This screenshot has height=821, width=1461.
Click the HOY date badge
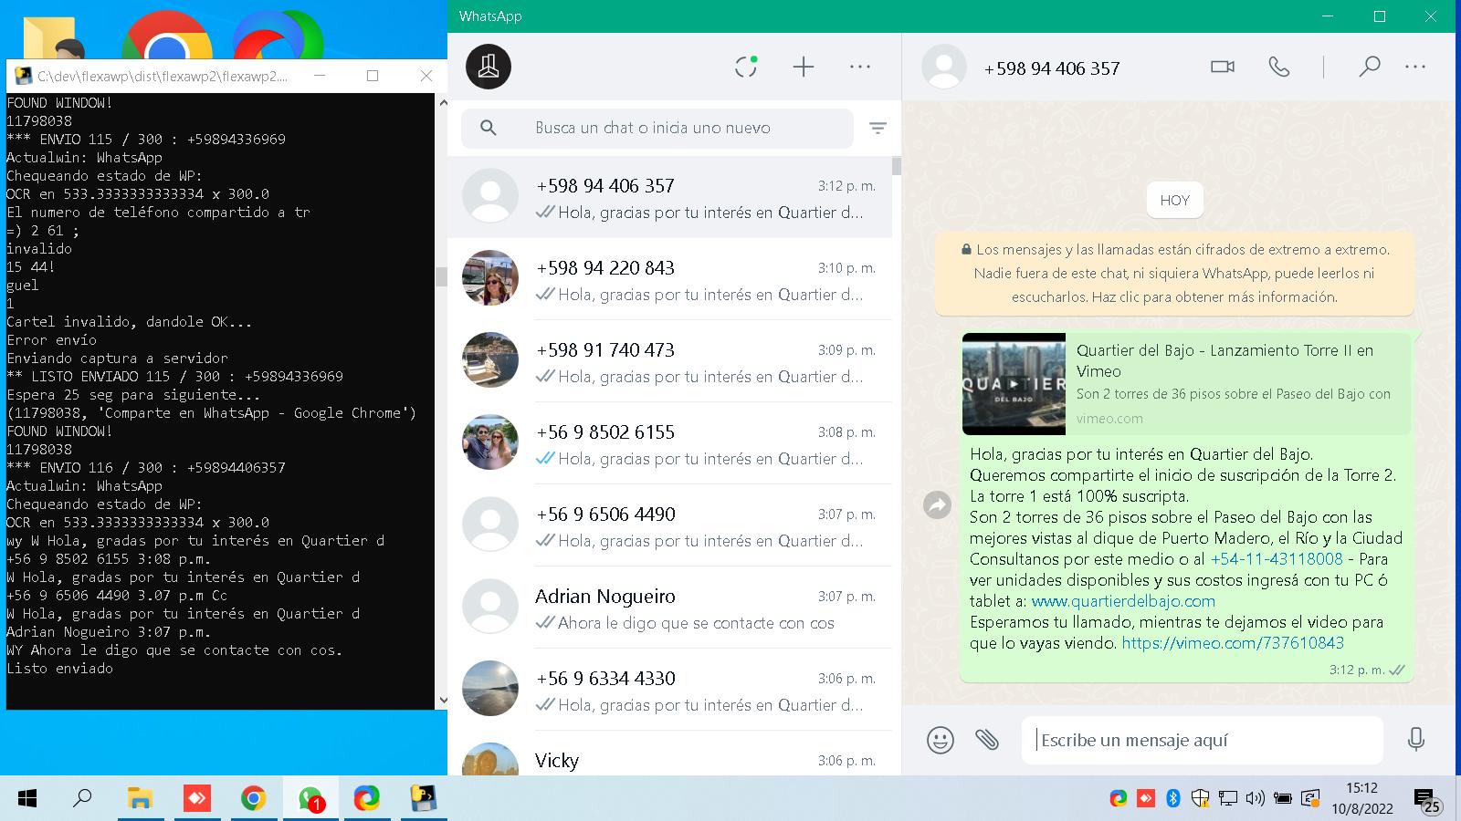click(1174, 201)
